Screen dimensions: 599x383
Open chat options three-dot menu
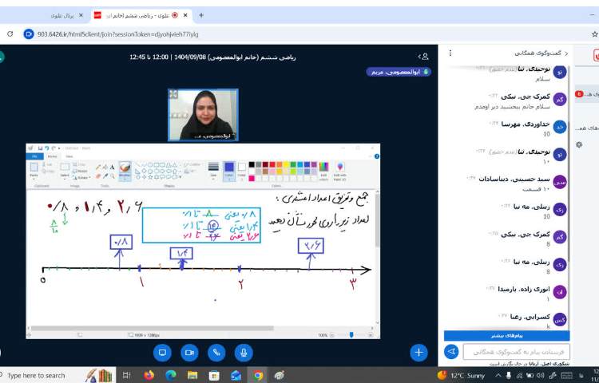(x=450, y=53)
